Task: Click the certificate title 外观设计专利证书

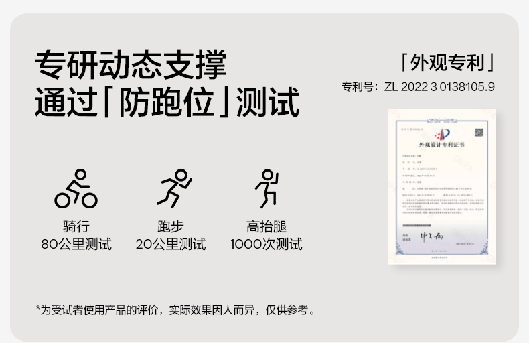Action: (x=442, y=145)
